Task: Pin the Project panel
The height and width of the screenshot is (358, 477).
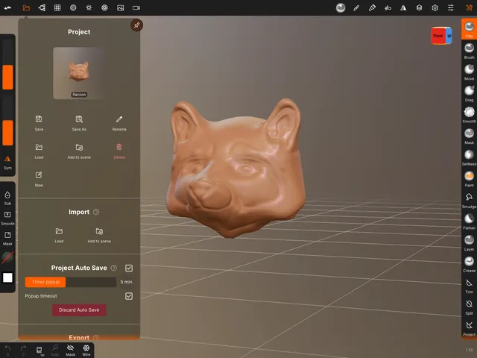Action: click(136, 25)
